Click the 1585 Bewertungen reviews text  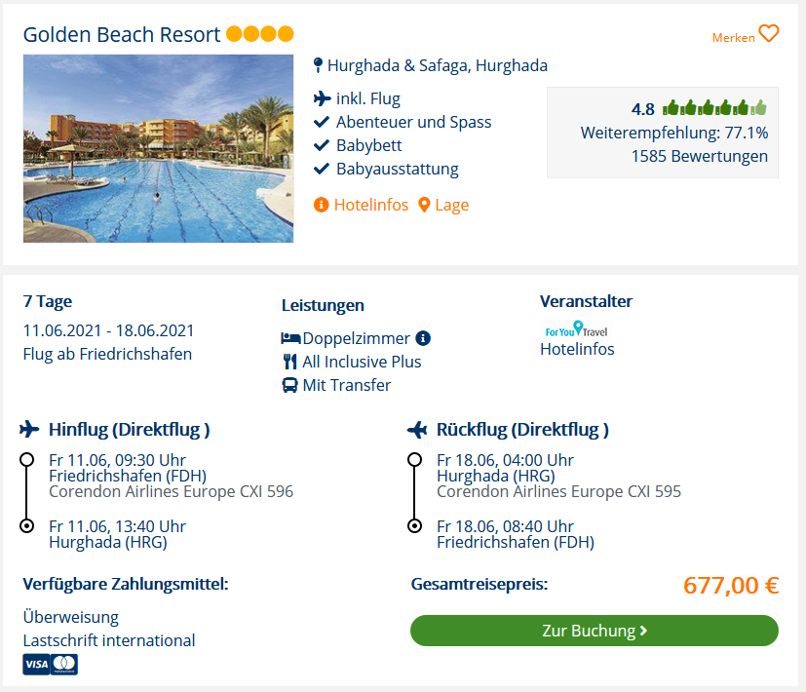click(x=699, y=156)
